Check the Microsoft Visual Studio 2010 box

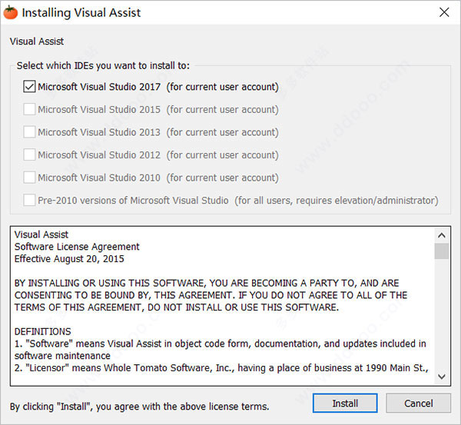click(29, 178)
